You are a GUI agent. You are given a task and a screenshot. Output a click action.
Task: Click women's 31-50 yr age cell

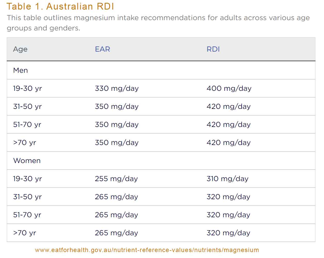point(27,197)
